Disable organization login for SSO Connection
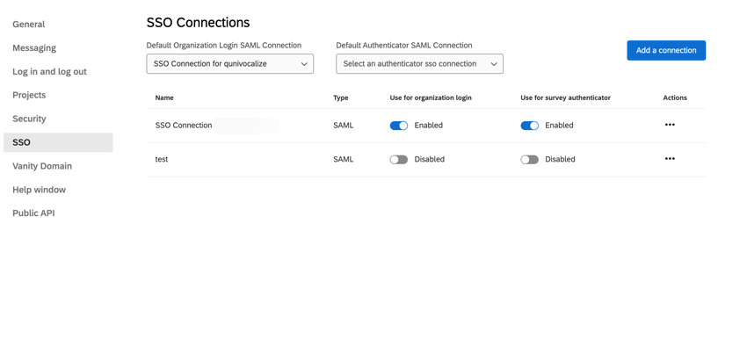 tap(399, 126)
